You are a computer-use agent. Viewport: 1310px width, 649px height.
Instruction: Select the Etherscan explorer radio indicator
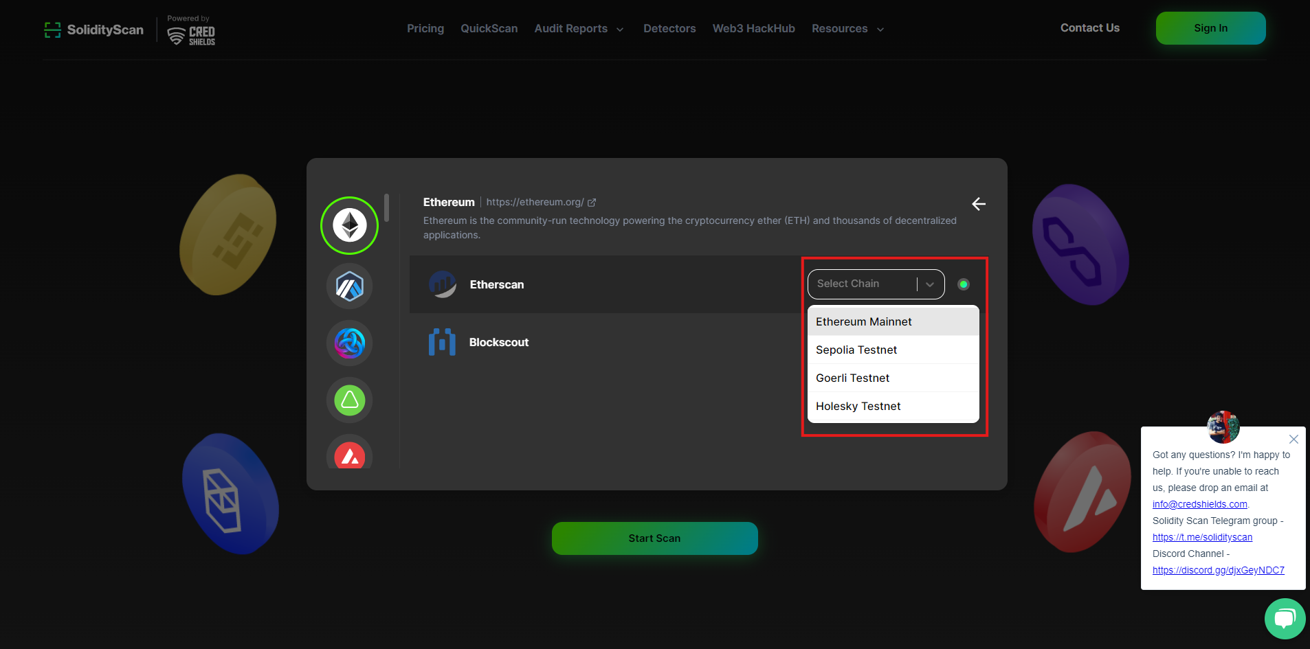coord(963,284)
